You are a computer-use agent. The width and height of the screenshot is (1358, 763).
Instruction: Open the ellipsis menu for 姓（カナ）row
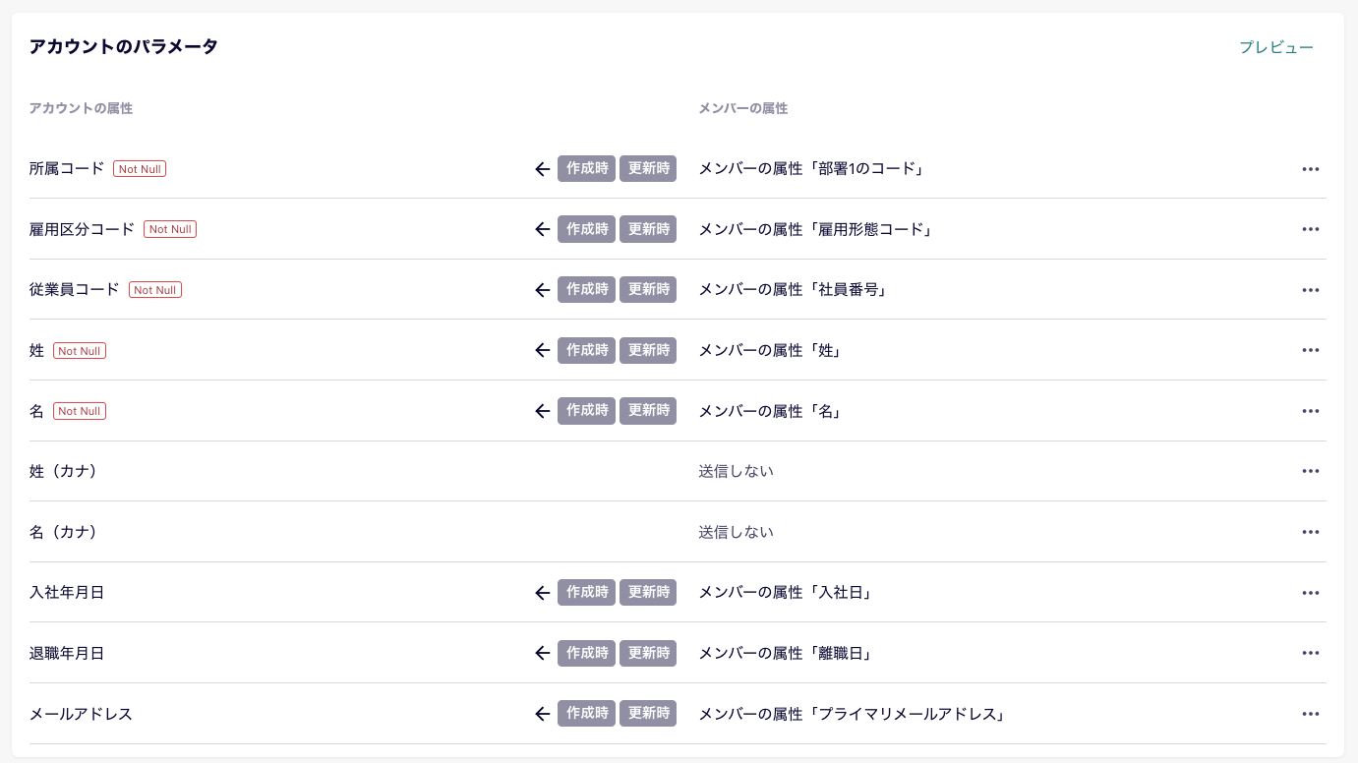coord(1310,471)
